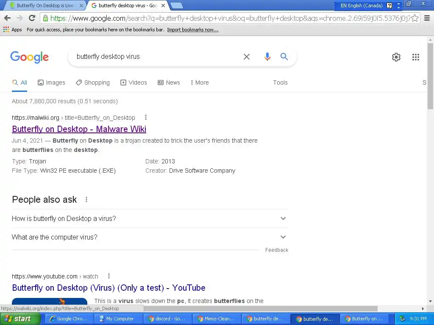Viewport: 434px width, 325px height.
Task: Switch to Google Chro... taskbar window
Action: pyautogui.click(x=69, y=319)
